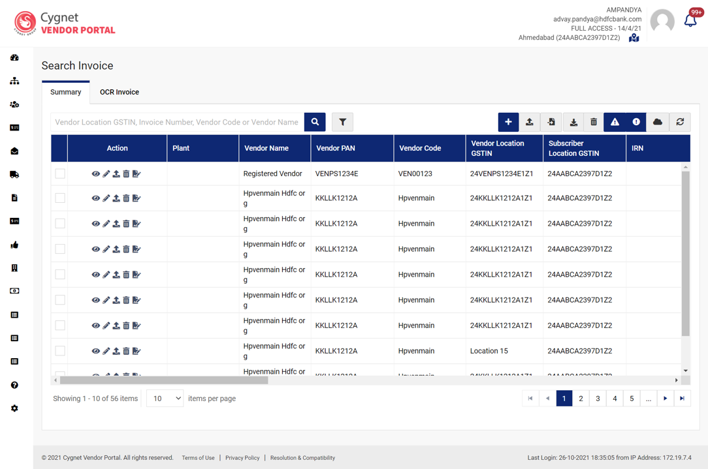Open the vendors management sidebar icon

(14, 104)
